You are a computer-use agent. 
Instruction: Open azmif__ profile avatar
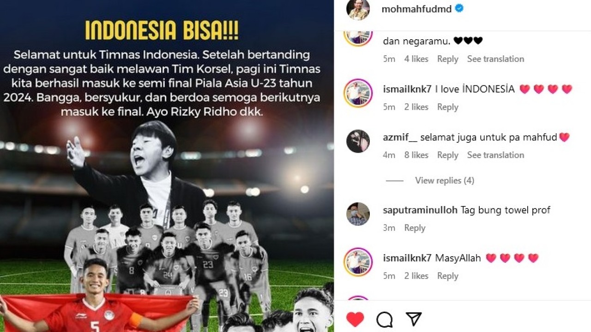(x=358, y=141)
